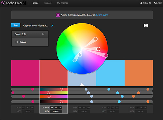Click the pale blue handle on the second slider
163x120 pixels.
[x=88, y=93]
